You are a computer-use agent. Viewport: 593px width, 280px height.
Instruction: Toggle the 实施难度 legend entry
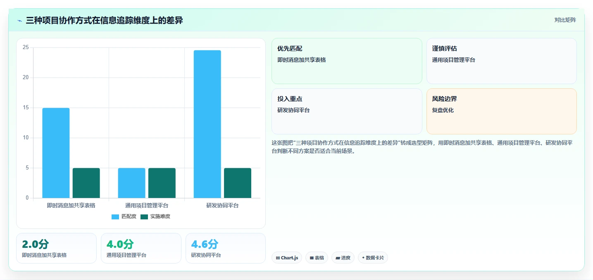click(x=155, y=216)
